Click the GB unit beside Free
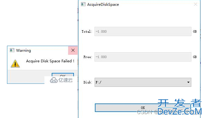Screen dimensions: 205x118 pyautogui.click(x=195, y=57)
